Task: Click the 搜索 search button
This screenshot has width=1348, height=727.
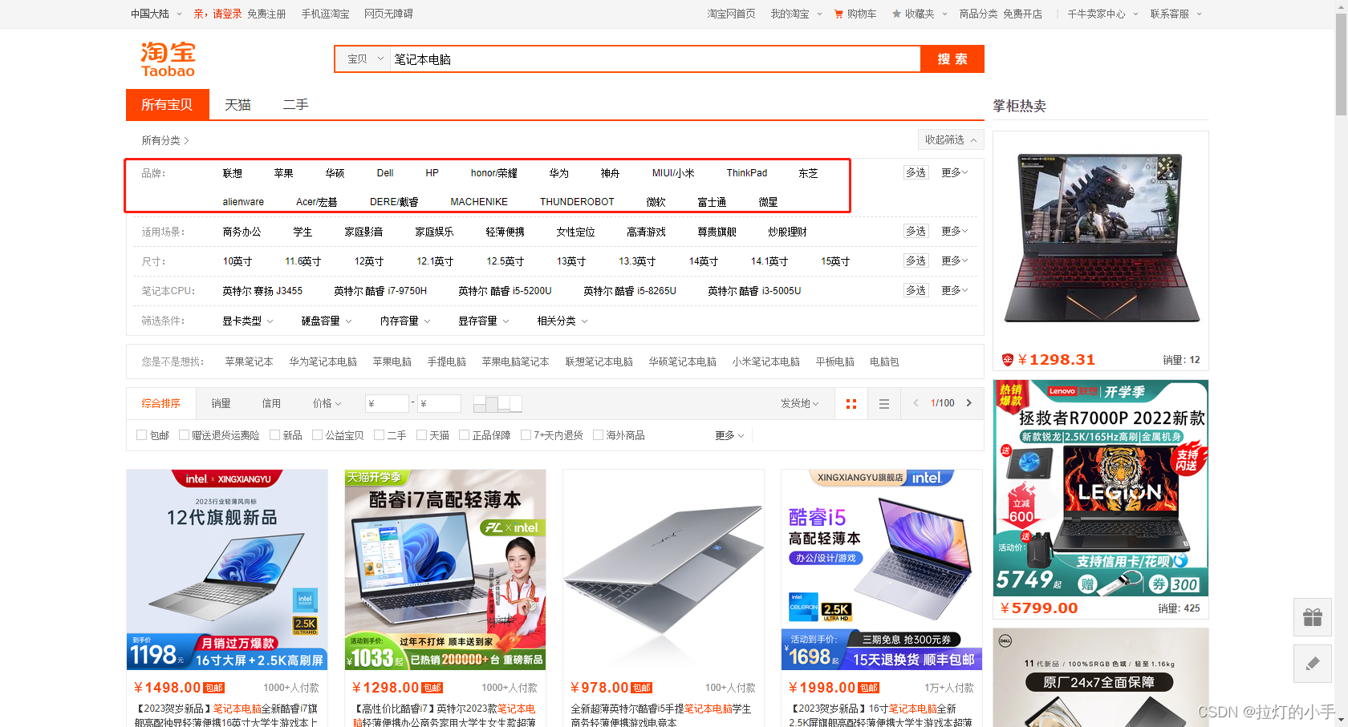Action: click(952, 59)
